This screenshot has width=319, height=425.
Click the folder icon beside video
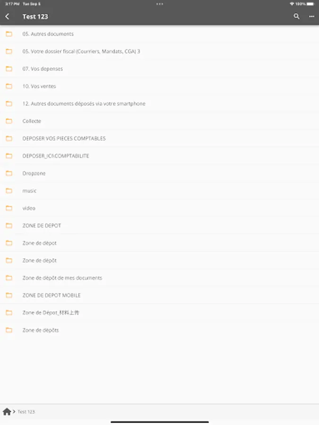coord(9,208)
